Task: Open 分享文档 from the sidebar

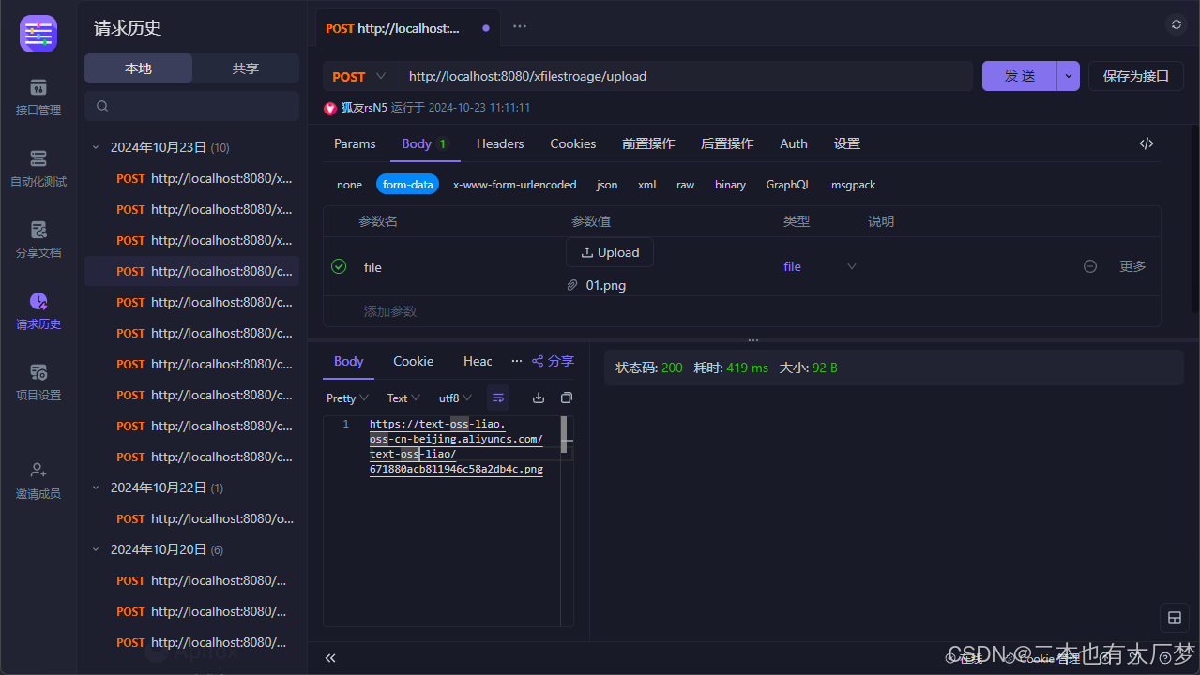Action: pos(38,239)
